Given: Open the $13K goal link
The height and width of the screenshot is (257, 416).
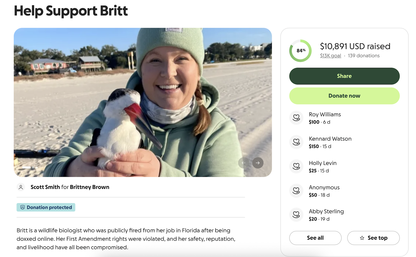Looking at the screenshot, I should [331, 56].
